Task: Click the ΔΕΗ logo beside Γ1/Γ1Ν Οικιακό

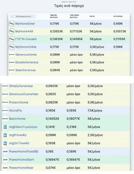Action: [12, 39]
